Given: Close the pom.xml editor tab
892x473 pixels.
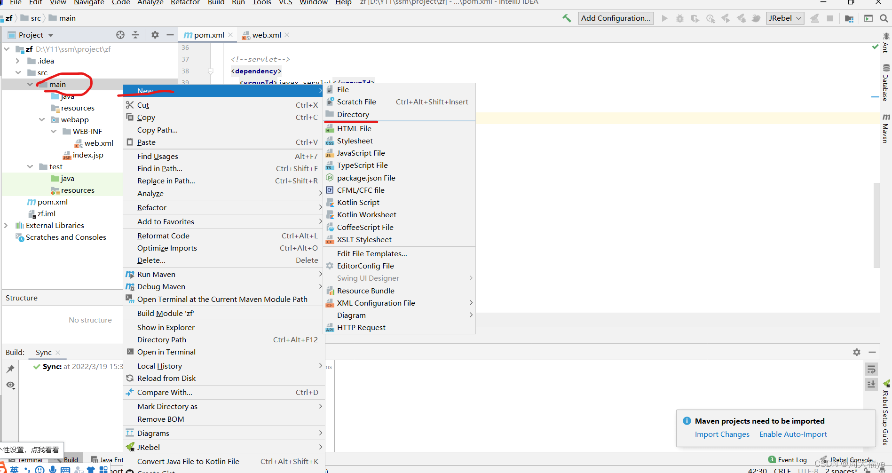Looking at the screenshot, I should (x=230, y=35).
